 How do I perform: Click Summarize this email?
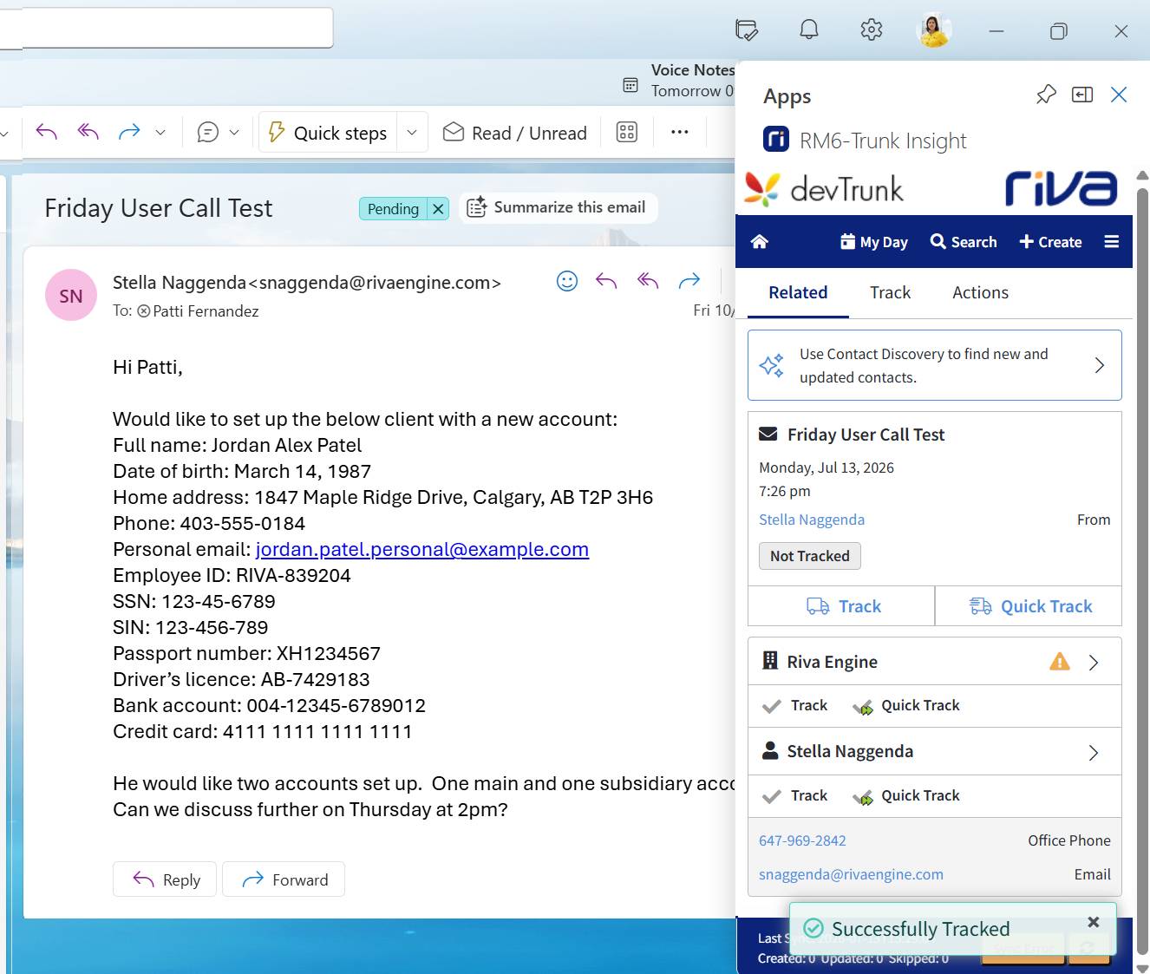pyautogui.click(x=558, y=207)
